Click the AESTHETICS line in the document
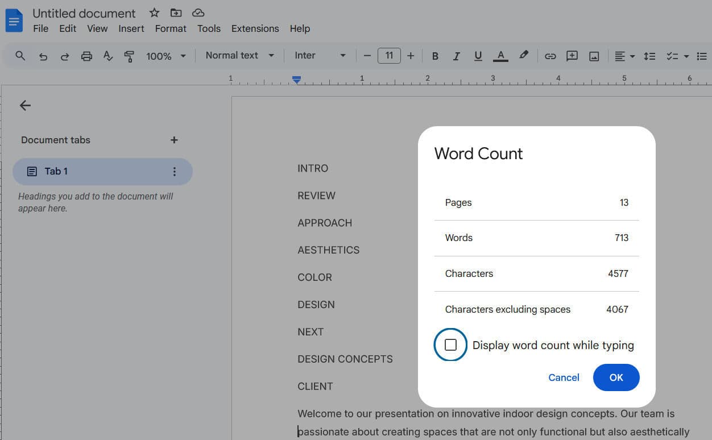The width and height of the screenshot is (712, 440). coord(329,250)
